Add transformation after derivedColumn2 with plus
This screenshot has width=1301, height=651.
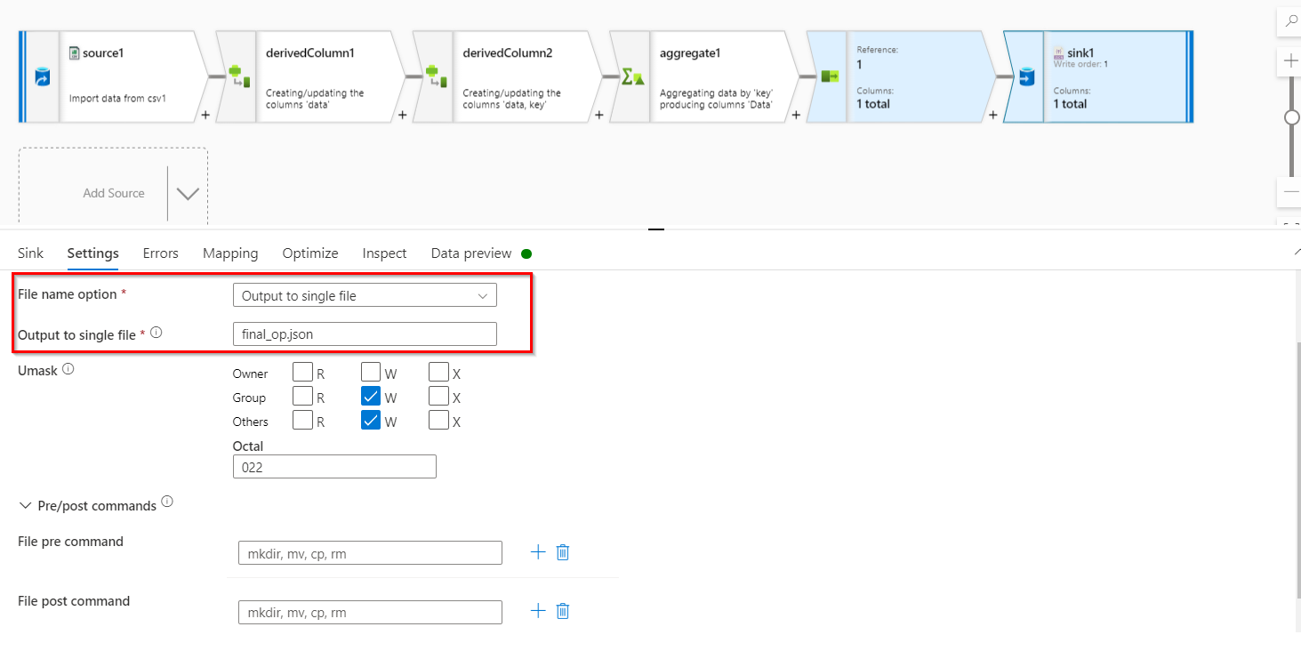coord(599,115)
